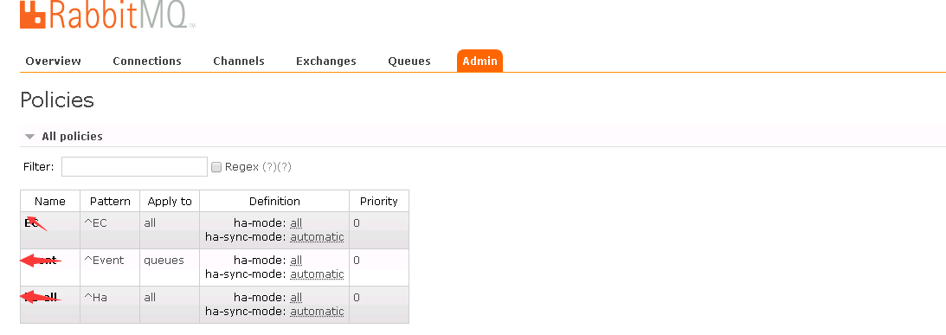Image resolution: width=946 pixels, height=335 pixels.
Task: Click the first Regex help question mark
Action: (x=269, y=167)
